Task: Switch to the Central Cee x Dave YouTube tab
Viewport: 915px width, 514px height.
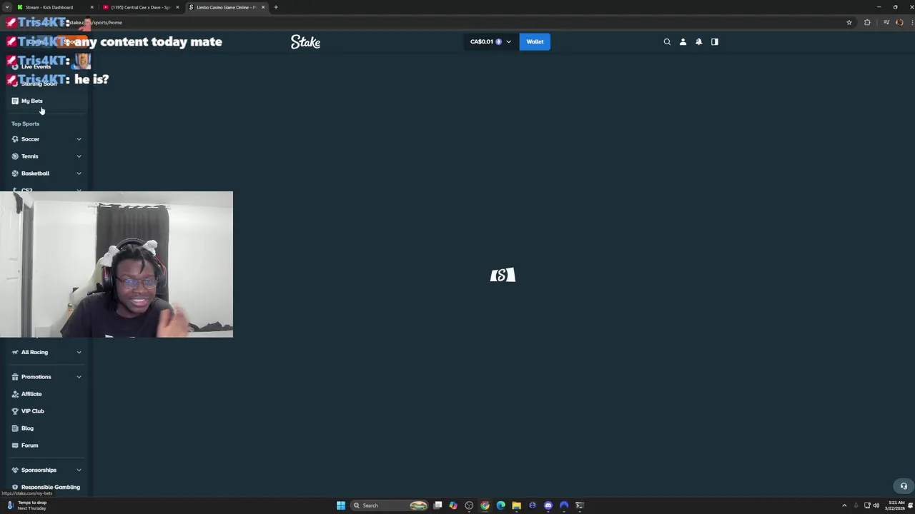Action: [x=140, y=7]
